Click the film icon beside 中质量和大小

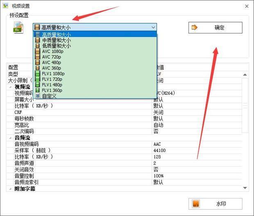click(38, 40)
